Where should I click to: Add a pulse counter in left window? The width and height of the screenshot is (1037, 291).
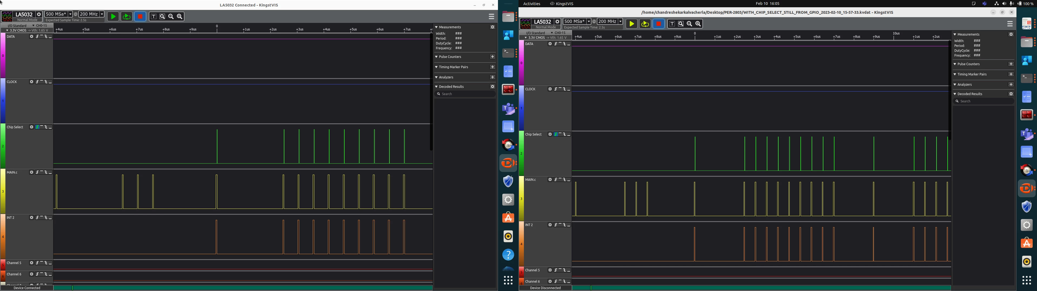coord(492,57)
